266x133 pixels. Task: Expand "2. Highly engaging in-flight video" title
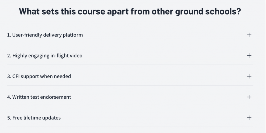pos(45,55)
